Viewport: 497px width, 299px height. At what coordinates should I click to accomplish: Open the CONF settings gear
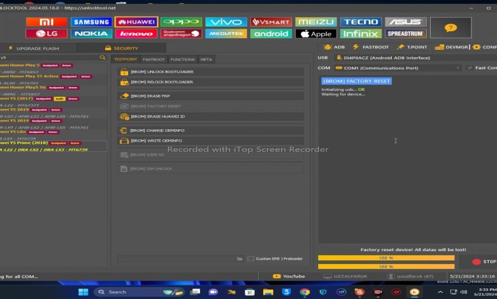coord(485,47)
